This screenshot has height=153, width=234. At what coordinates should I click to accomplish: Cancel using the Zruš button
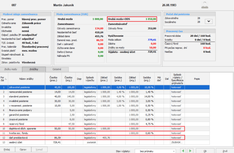225,151
